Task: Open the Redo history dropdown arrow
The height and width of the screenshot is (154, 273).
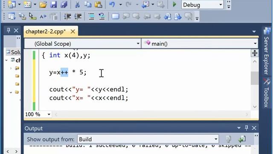Action: pos(137,5)
